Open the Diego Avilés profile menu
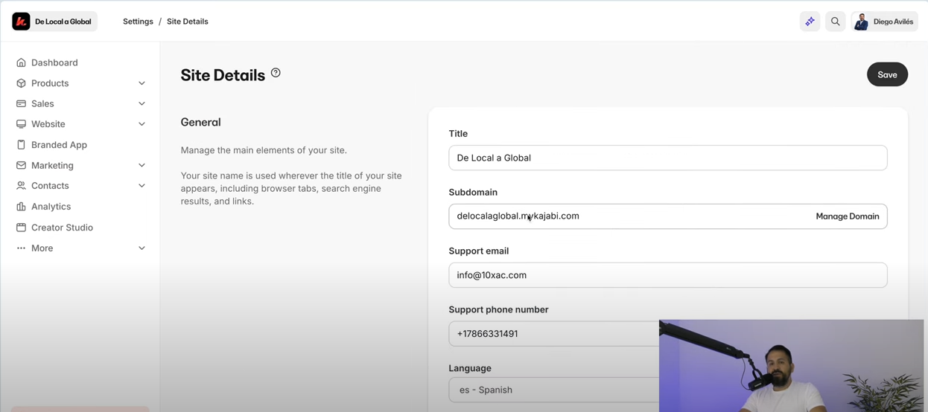The width and height of the screenshot is (928, 412). click(x=884, y=22)
